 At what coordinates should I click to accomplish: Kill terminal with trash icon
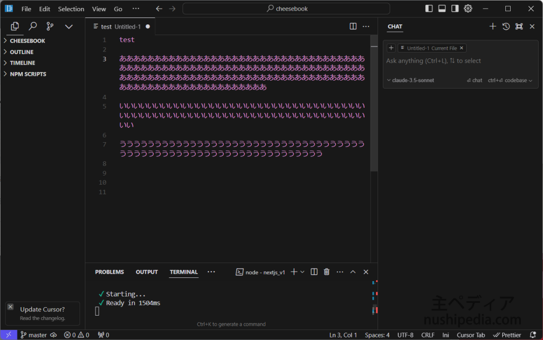click(x=327, y=272)
